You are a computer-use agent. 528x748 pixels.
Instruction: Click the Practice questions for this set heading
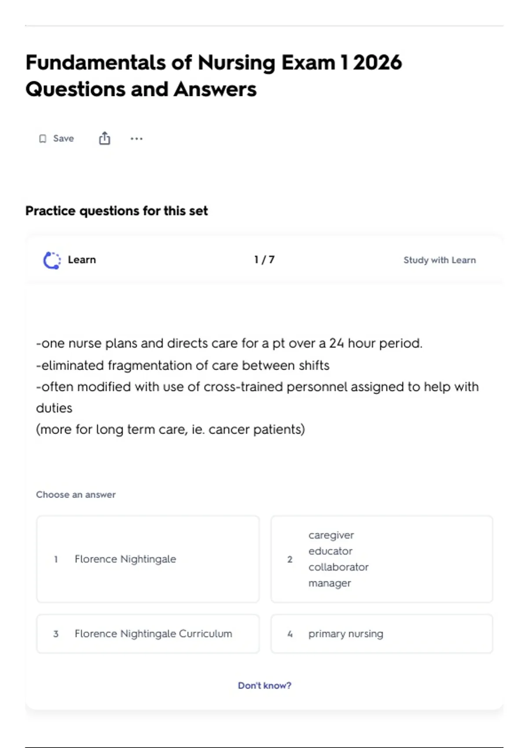(x=117, y=211)
